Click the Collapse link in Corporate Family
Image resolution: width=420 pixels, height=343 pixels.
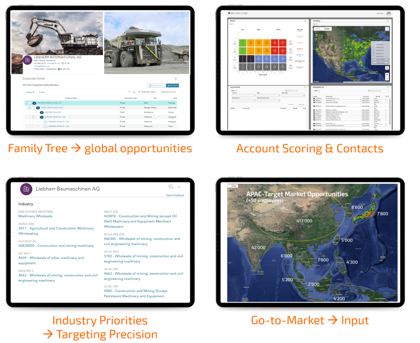click(42, 92)
